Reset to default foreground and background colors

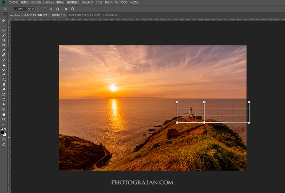(x=2, y=129)
